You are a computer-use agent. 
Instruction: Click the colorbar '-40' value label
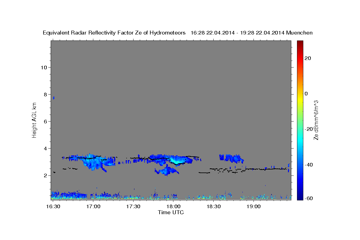click(x=309, y=165)
